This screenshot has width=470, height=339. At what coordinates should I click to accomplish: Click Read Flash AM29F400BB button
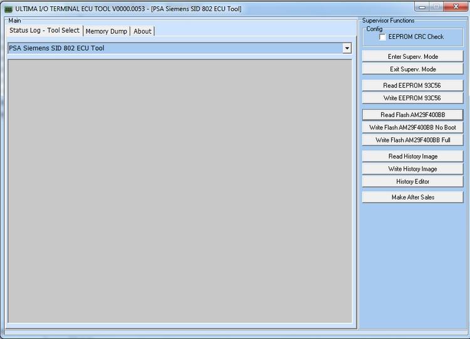[413, 115]
